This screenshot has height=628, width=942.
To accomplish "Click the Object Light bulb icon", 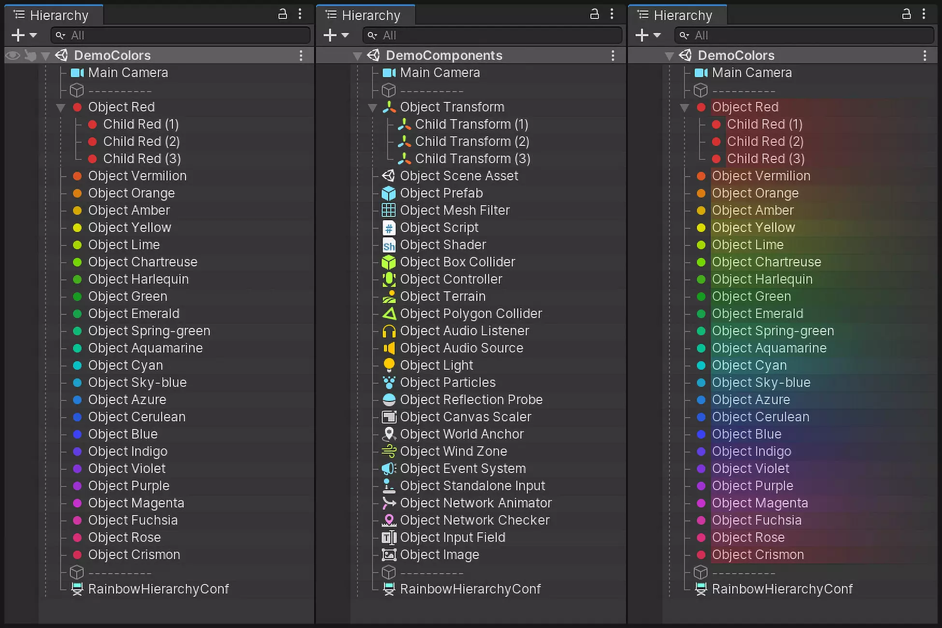I will [389, 365].
